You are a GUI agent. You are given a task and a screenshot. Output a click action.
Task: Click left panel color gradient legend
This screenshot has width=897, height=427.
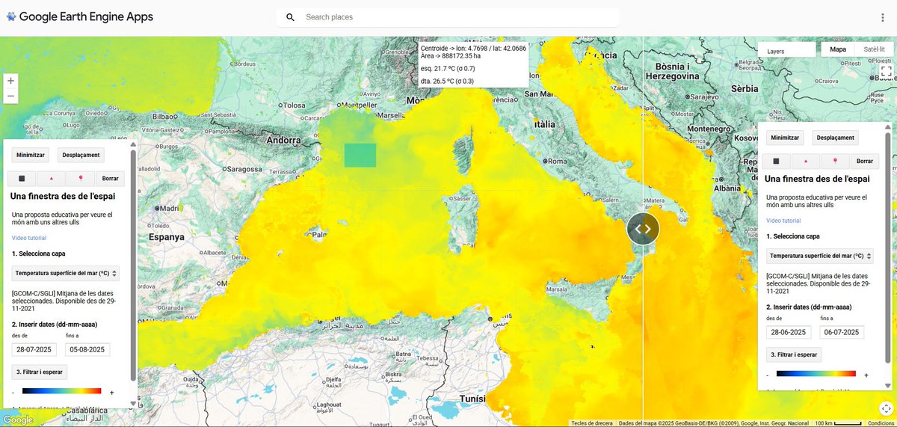click(61, 391)
